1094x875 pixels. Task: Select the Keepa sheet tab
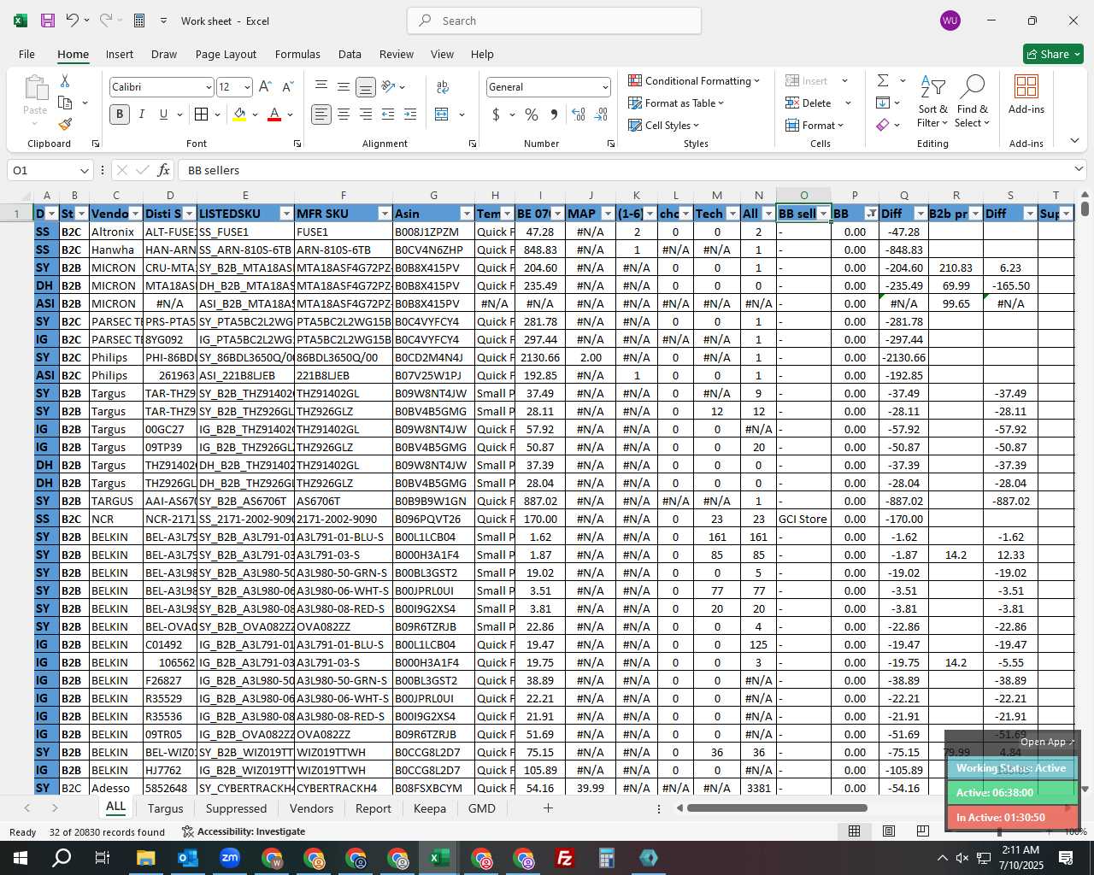pos(430,808)
